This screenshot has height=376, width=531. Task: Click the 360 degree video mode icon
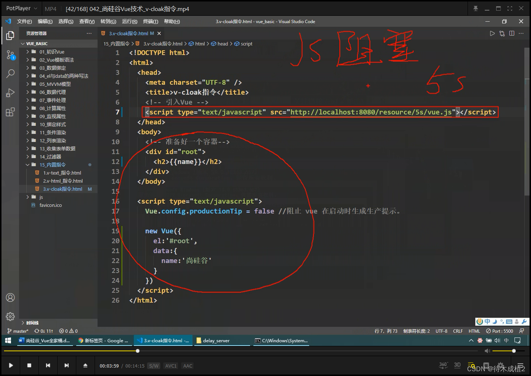click(x=443, y=365)
